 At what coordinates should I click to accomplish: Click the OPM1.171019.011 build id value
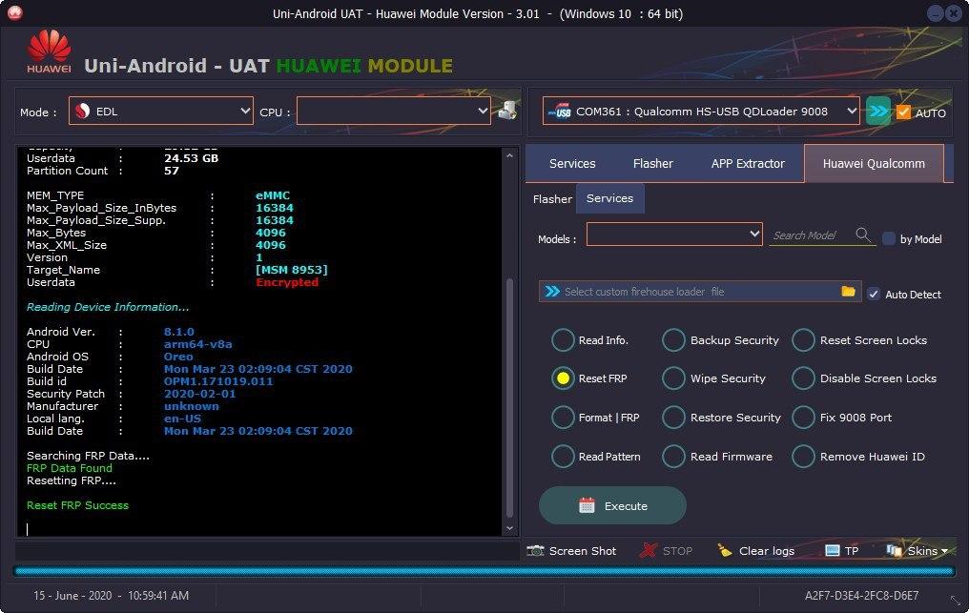point(218,381)
